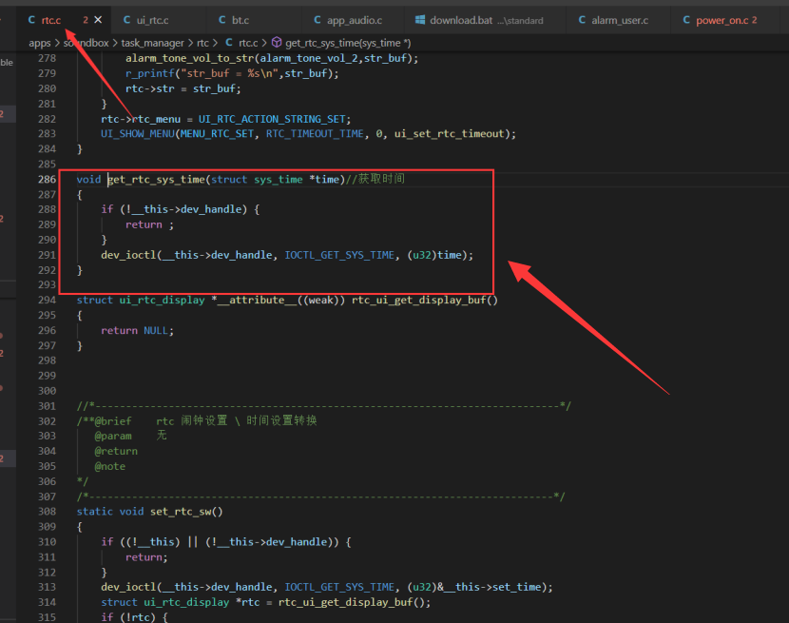Click the sys_time struct type on line 286
Viewport: 789px width, 623px height.
click(x=279, y=180)
